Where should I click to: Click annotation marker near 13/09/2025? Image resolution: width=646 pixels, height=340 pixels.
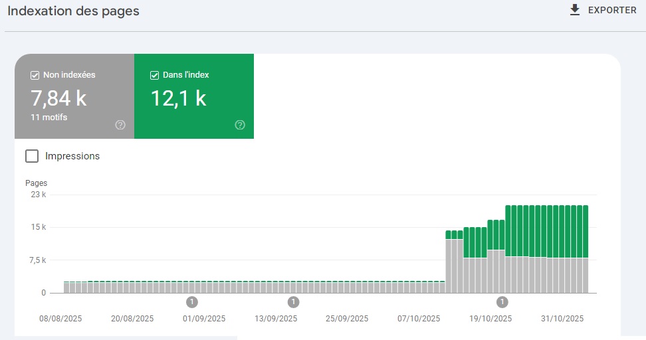tap(293, 302)
